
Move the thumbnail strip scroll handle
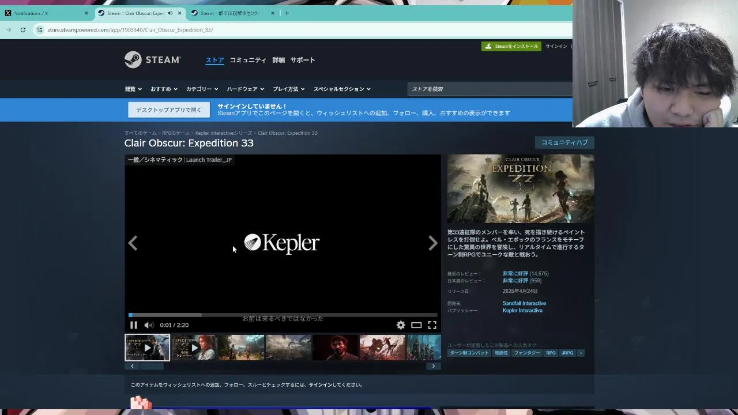152,366
